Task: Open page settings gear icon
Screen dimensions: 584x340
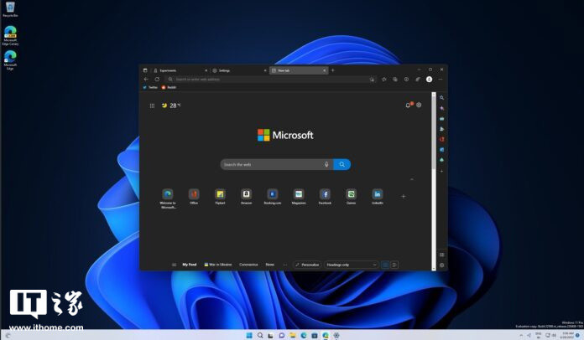Action: (x=419, y=106)
